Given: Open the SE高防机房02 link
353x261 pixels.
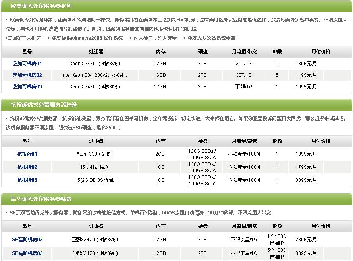Looking at the screenshot, I should 27,240.
